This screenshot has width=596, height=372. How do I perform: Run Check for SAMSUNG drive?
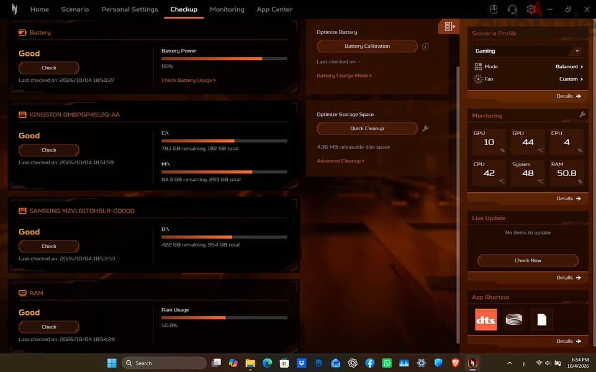(x=49, y=246)
